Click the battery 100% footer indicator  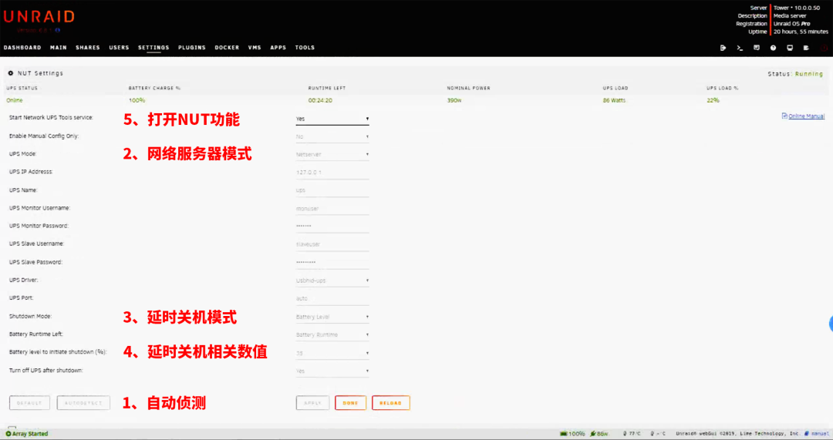pos(572,434)
